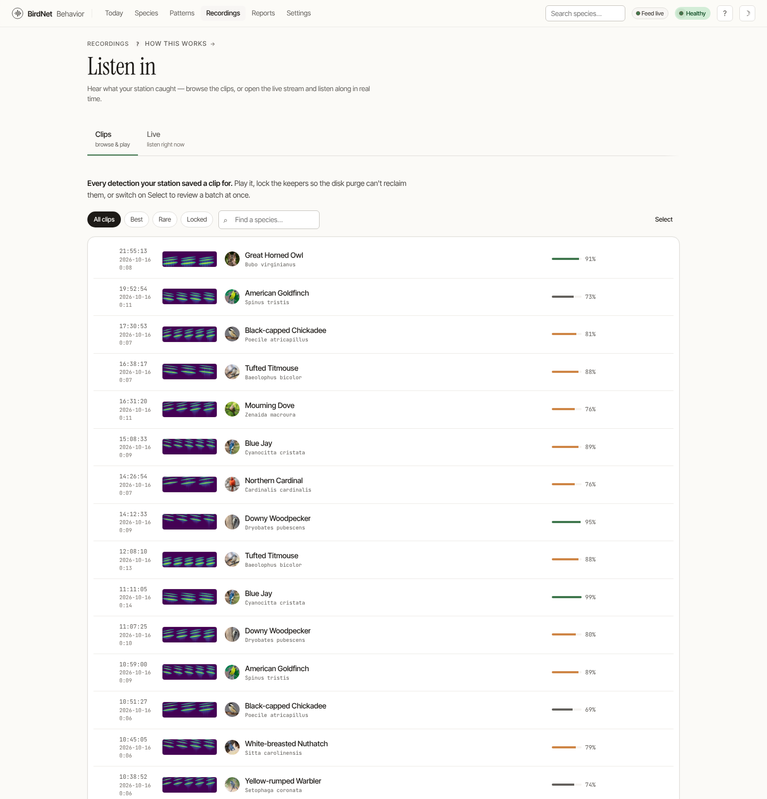Click the White-breasted Nuthatch avatar

[x=232, y=747]
